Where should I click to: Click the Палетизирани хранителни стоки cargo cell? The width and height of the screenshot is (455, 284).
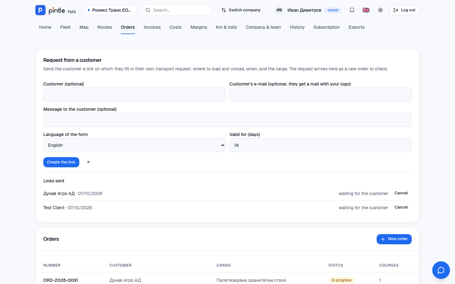pos(251,280)
